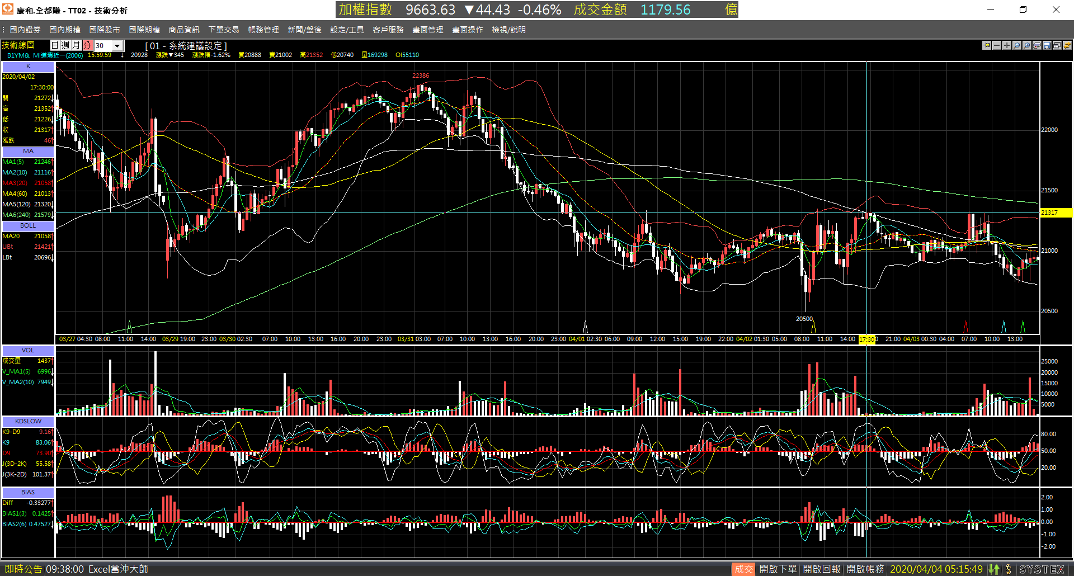Screen dimensions: 1074x576
Task: Click the gold dollar status bar icon
Action: pos(1009,569)
